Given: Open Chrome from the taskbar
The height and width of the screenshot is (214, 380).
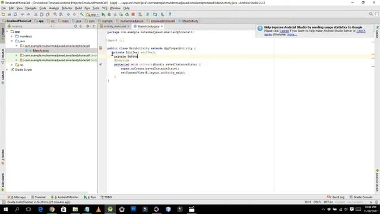Looking at the screenshot, I should pos(52,209).
